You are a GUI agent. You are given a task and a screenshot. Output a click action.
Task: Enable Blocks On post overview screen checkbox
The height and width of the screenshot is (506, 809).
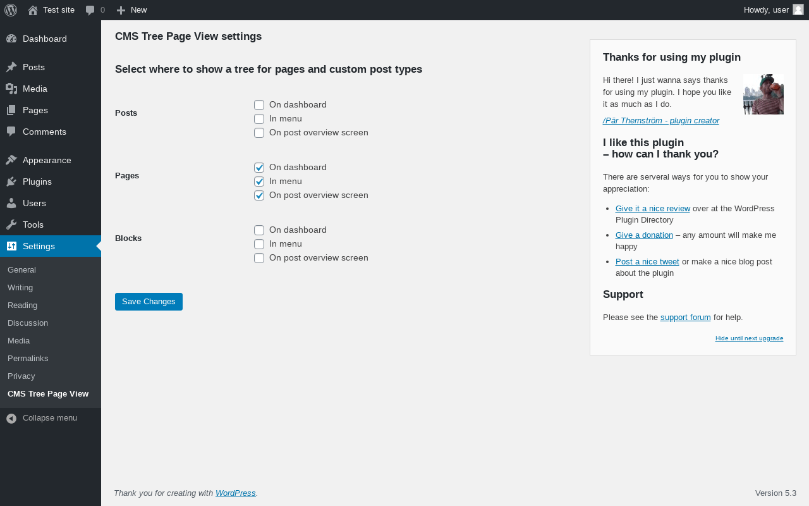coord(259,258)
